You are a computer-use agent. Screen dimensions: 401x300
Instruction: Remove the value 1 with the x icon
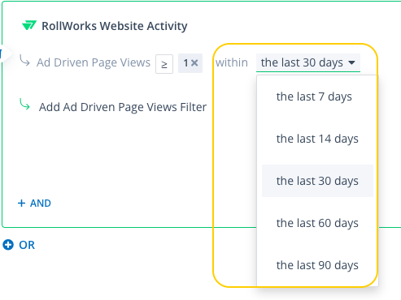point(194,63)
